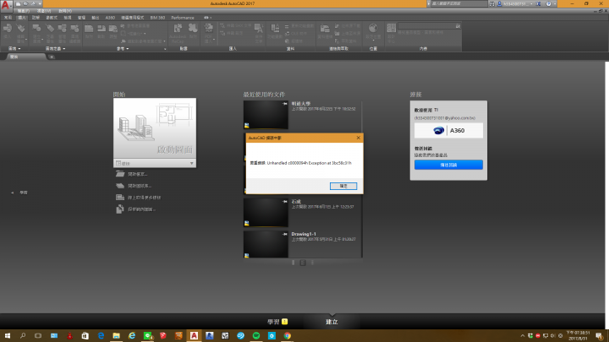Toggle the pin on the 石成 recent document
The height and width of the screenshot is (342, 609).
[x=285, y=201]
